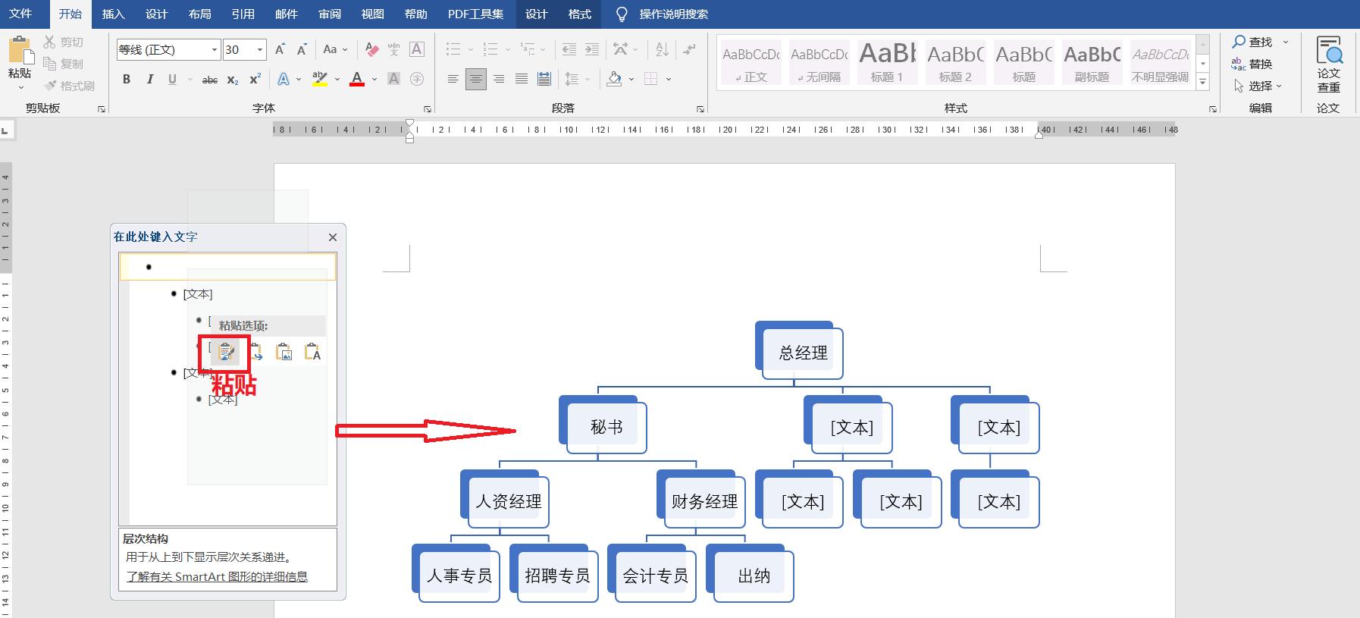This screenshot has width=1360, height=618.
Task: Open the line spacing dropdown
Action: coord(576,79)
